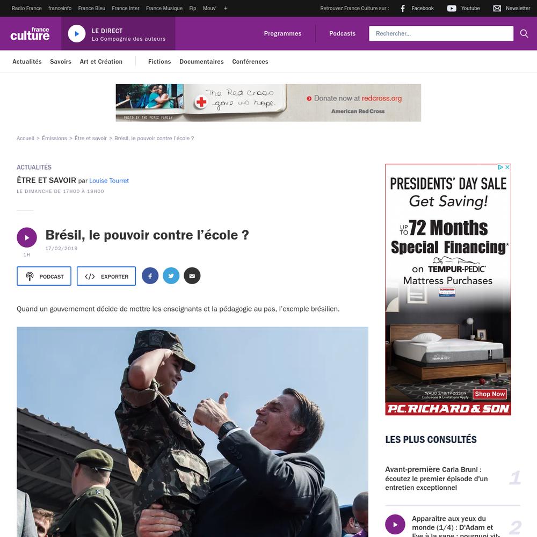Play Apparaître aux yeux du monde episode
This screenshot has height=537, width=537.
click(395, 524)
